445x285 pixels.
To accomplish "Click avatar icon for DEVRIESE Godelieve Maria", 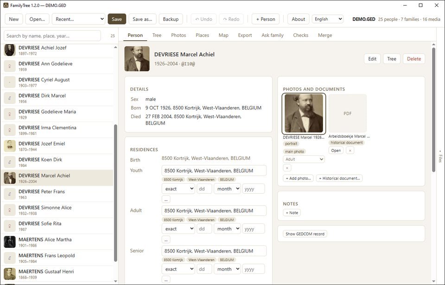I will 10,114.
